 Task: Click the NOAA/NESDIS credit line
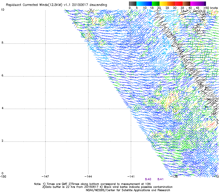(x=128, y=190)
